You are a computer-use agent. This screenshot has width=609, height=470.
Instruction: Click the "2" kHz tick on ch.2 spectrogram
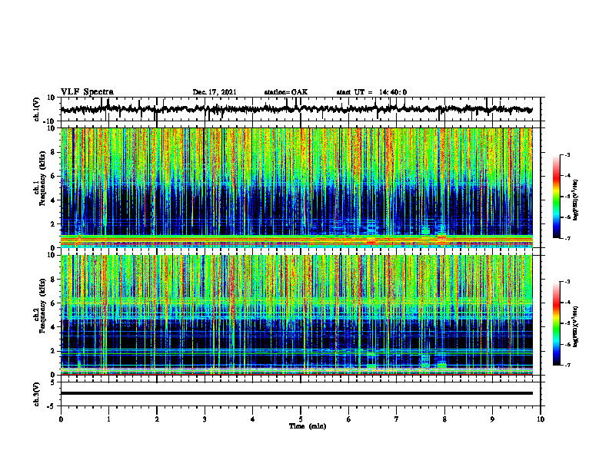click(x=54, y=351)
